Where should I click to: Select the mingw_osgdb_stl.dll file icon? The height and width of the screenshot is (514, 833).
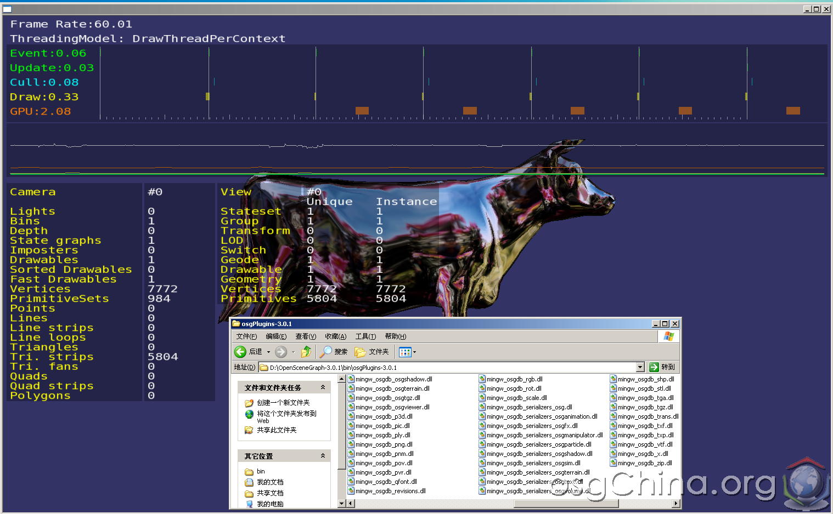point(614,389)
